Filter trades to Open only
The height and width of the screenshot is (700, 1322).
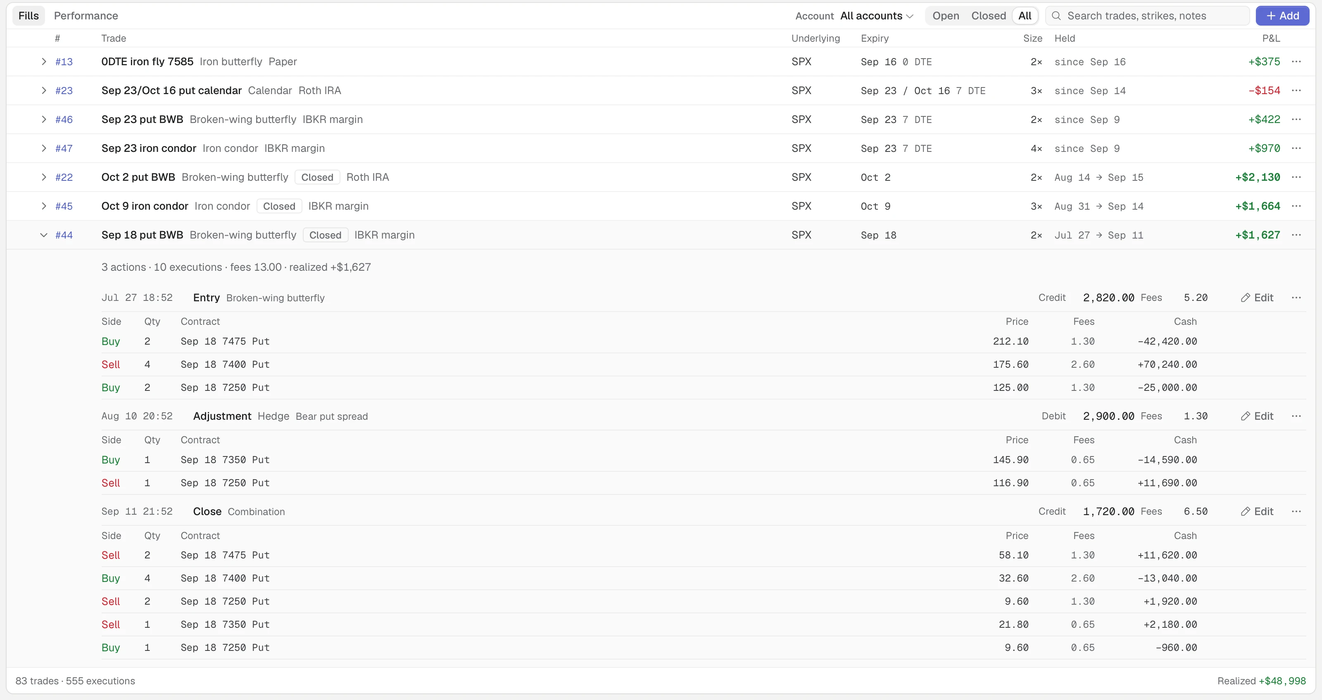(x=945, y=16)
